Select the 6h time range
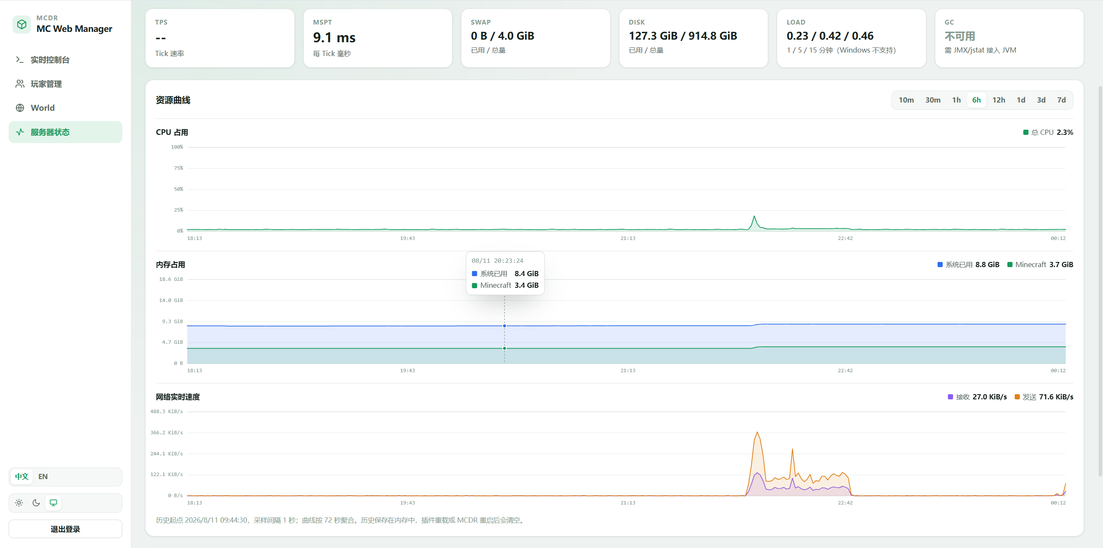1103x548 pixels. pyautogui.click(x=976, y=100)
